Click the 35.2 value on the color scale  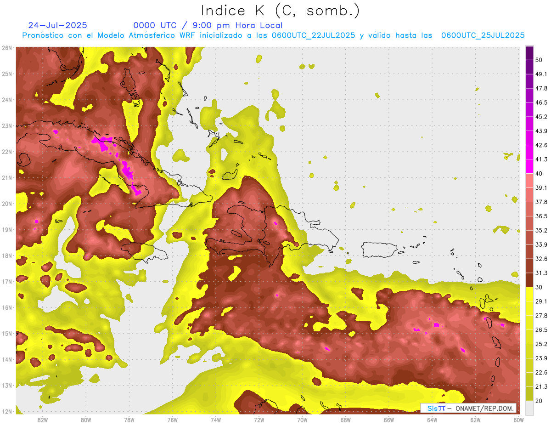point(541,230)
